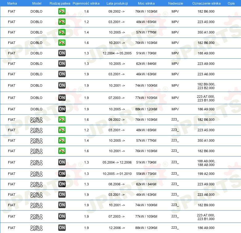The width and height of the screenshot is (241, 233).
Task: Click the Rodzaj paliwa column header
Action: pyautogui.click(x=60, y=3)
